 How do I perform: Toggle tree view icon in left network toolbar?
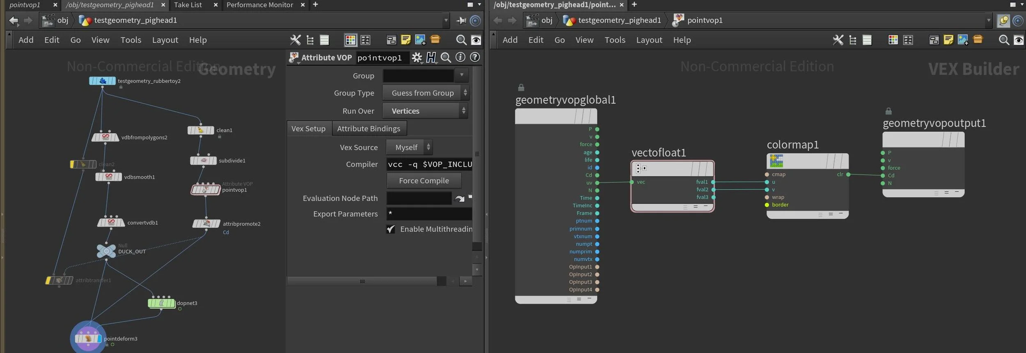pos(310,40)
